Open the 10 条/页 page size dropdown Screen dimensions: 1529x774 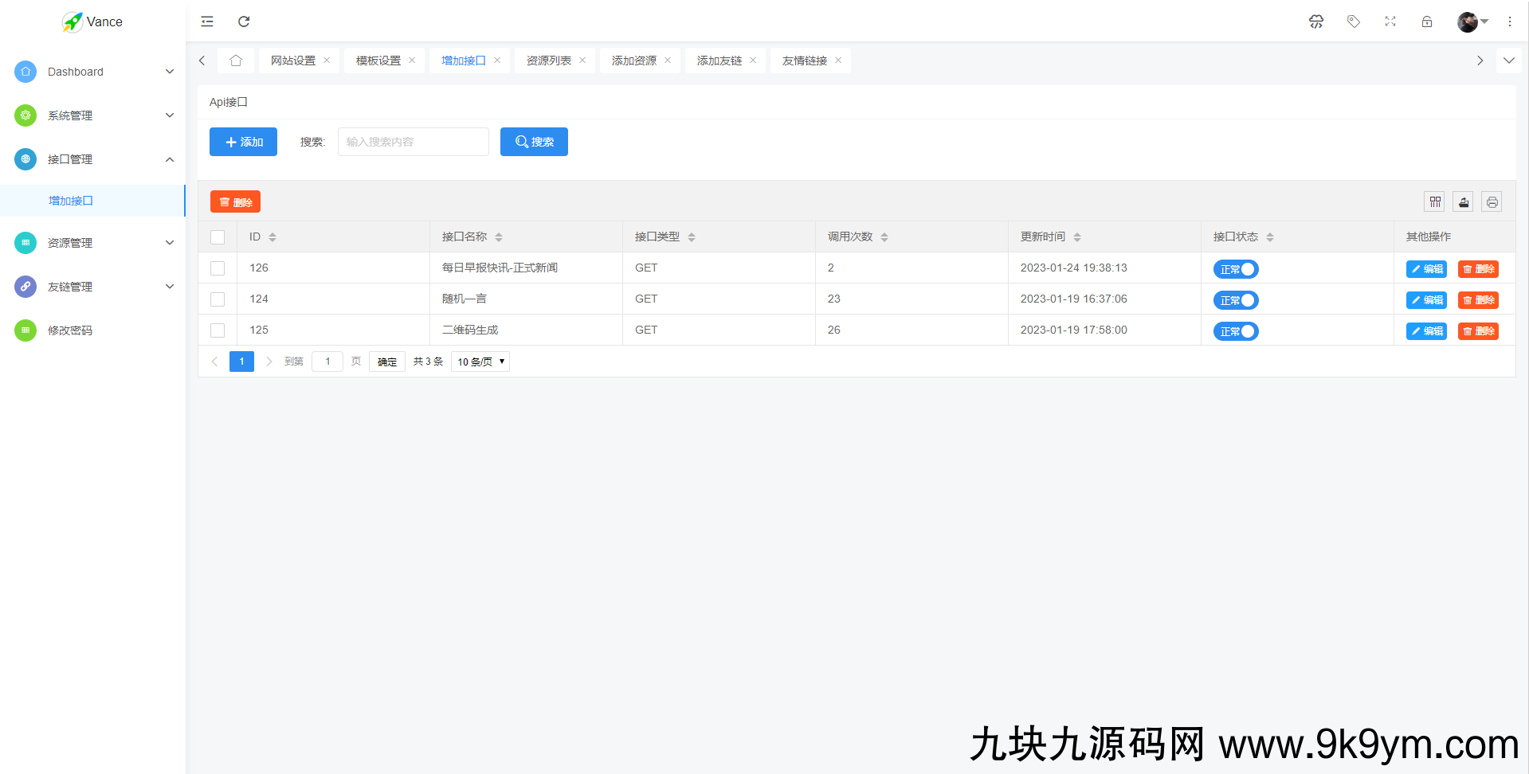tap(480, 362)
